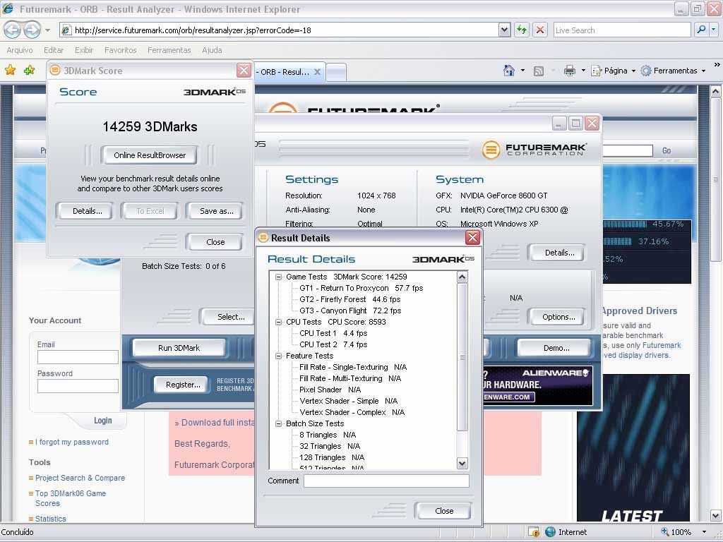The height and width of the screenshot is (542, 723).
Task: Click the Comment text field
Action: (x=386, y=481)
